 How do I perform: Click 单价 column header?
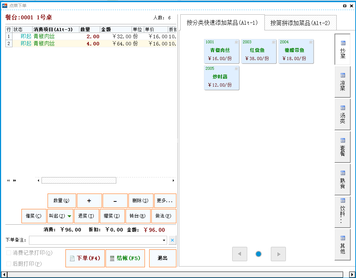(x=156, y=30)
